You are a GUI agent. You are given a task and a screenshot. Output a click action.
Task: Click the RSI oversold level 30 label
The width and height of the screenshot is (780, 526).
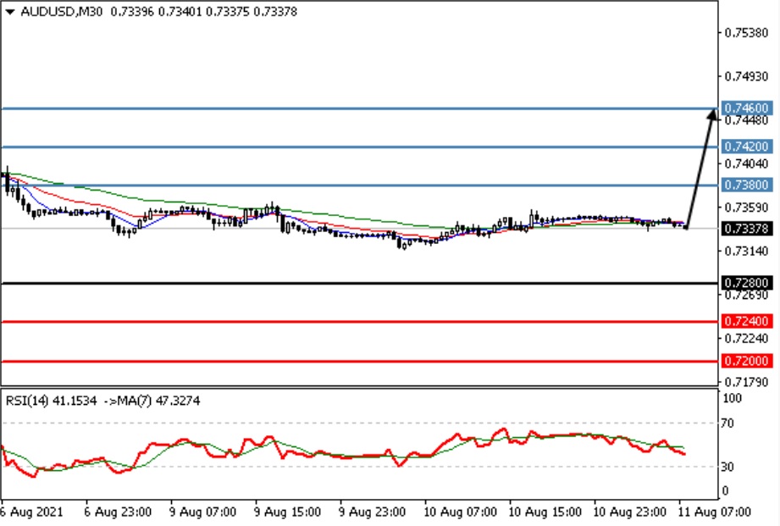coord(727,467)
